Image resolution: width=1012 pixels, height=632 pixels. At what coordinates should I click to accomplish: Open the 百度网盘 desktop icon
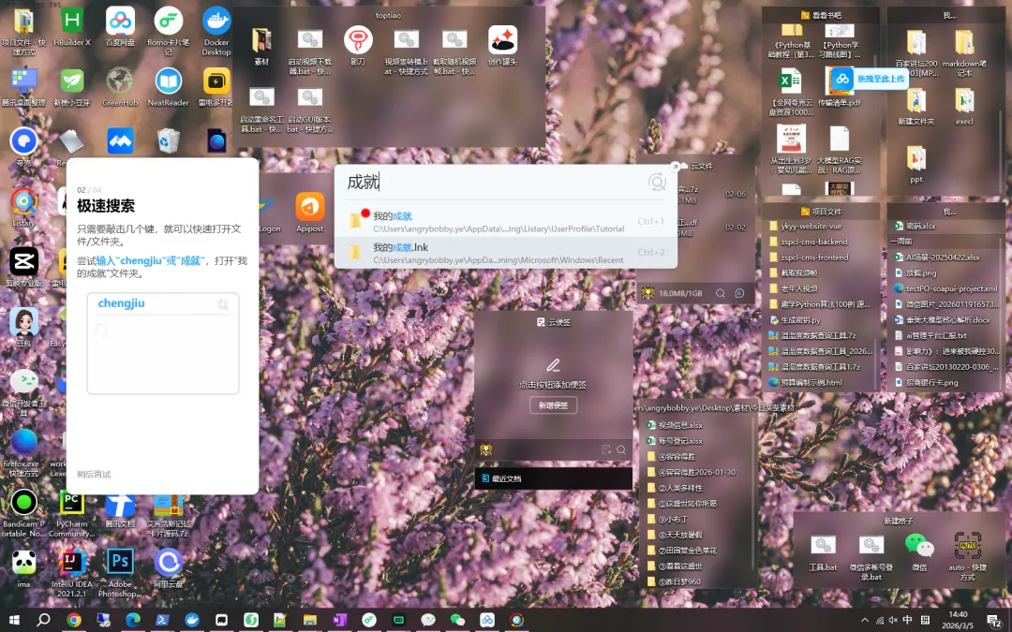click(x=120, y=27)
